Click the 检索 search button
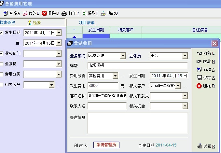 click(x=34, y=23)
